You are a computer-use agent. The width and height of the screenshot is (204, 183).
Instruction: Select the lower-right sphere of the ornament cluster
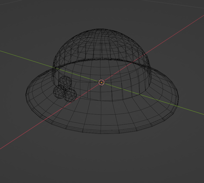pos(70,95)
